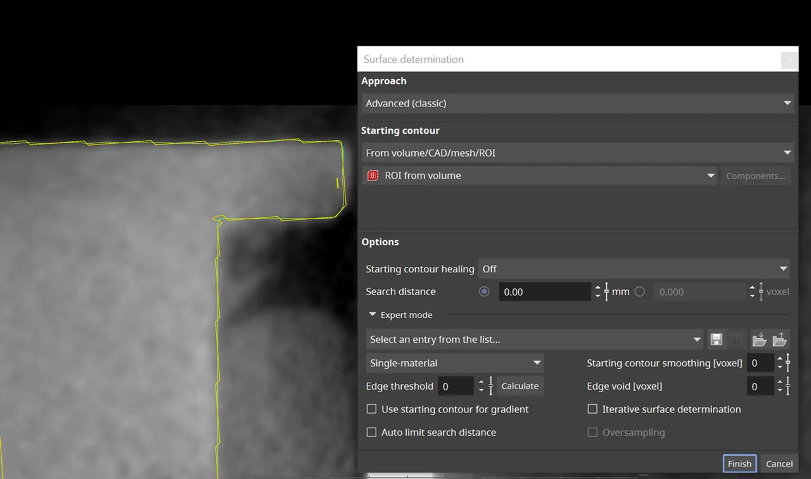811x479 pixels.
Task: Click the Edge threshold vertical slider handle
Action: coord(490,386)
